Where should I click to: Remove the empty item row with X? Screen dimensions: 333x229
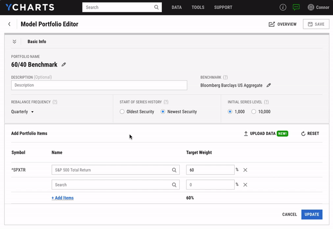(x=245, y=185)
